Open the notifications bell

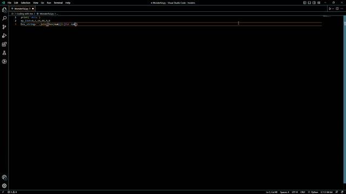(x=342, y=192)
